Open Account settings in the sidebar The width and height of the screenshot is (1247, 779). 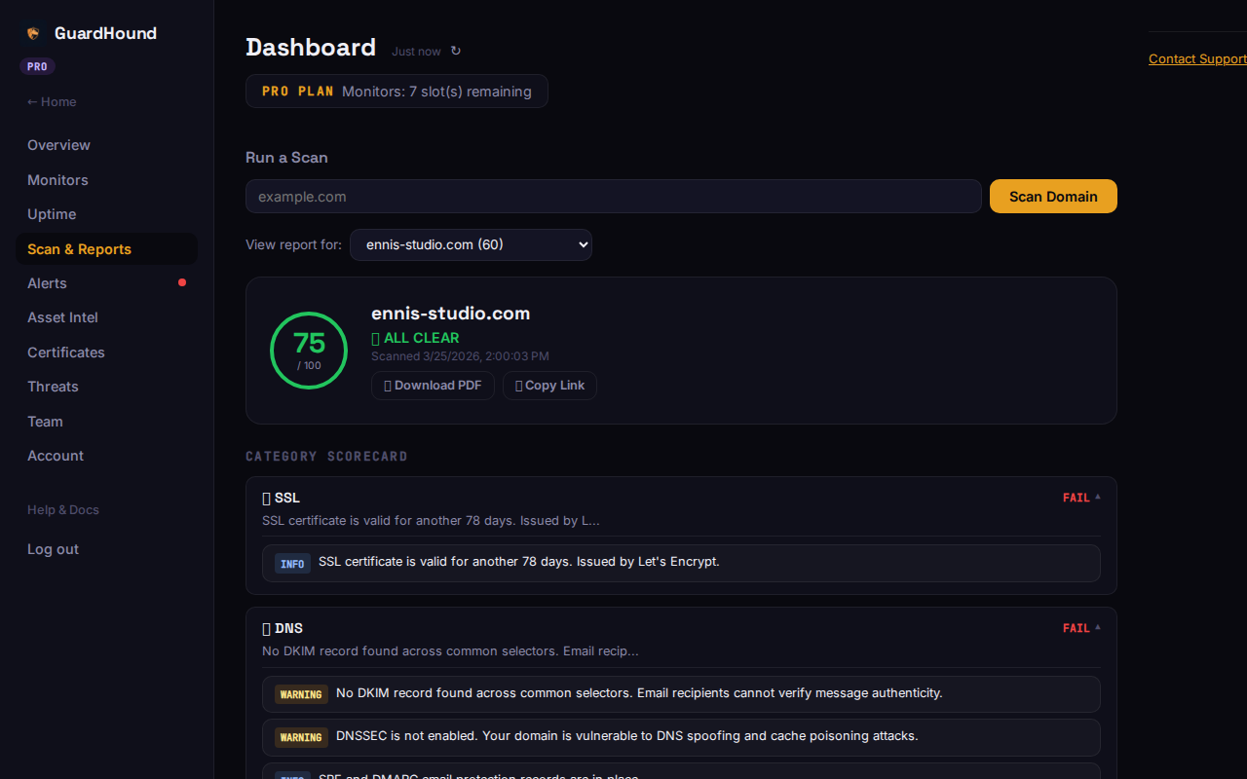(106, 456)
